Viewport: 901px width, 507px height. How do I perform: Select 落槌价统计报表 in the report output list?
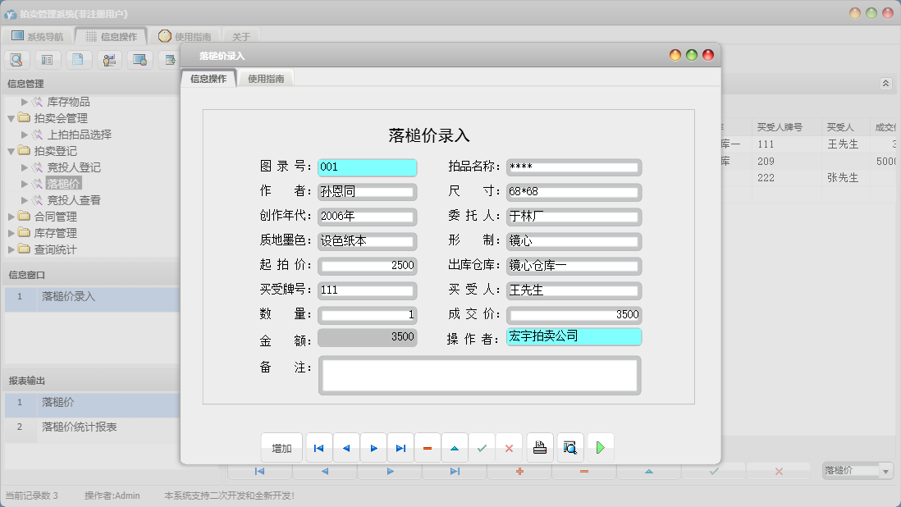(x=78, y=427)
